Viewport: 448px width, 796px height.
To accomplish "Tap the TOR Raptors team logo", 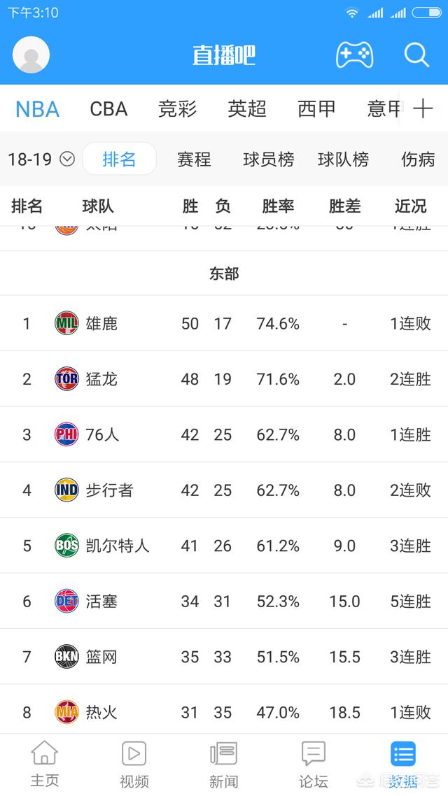I will (66, 378).
